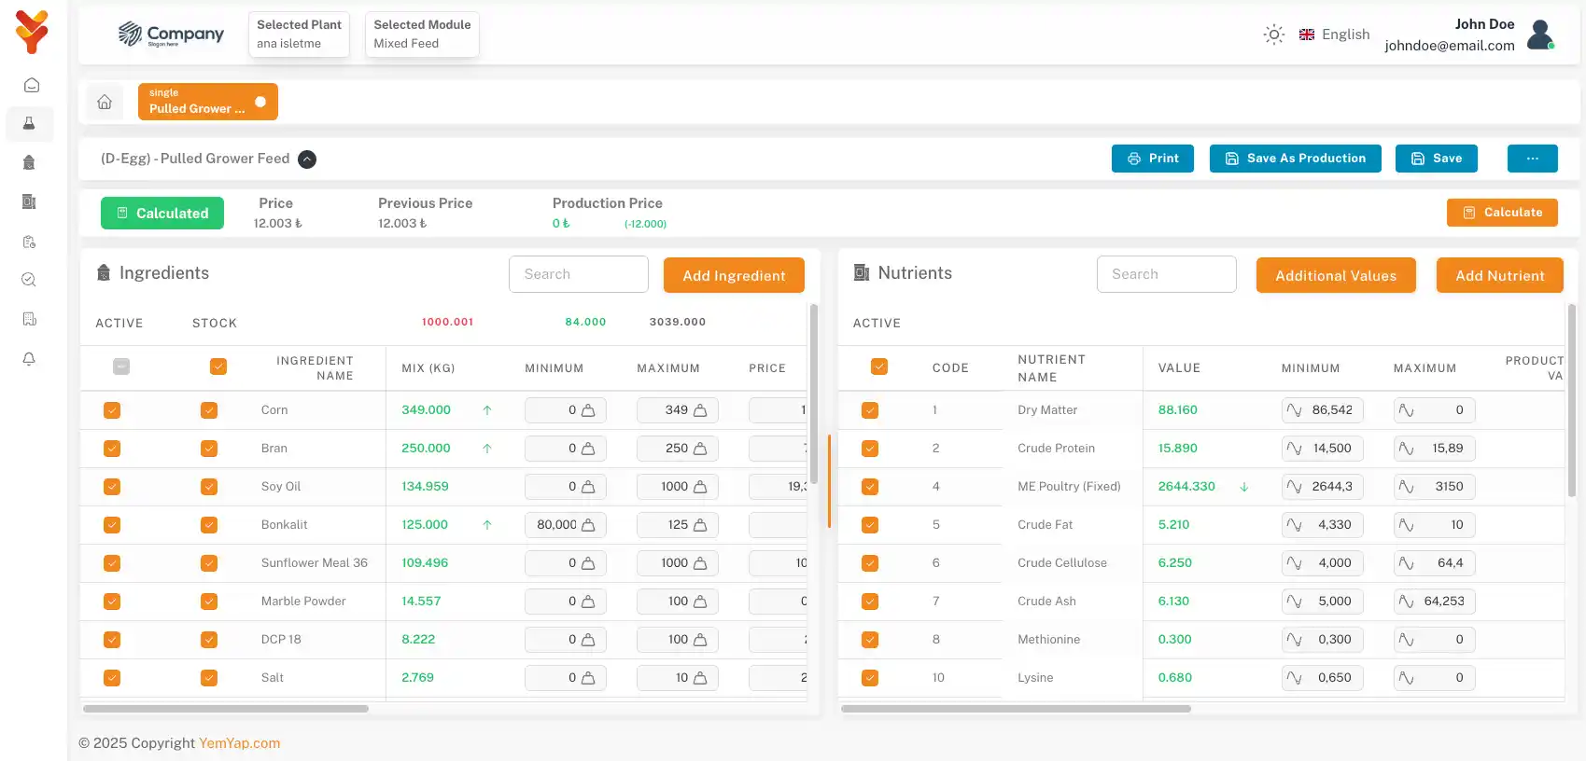Screen dimensions: 1586x761
Task: Open the three-dots more options menu
Action: [1532, 159]
